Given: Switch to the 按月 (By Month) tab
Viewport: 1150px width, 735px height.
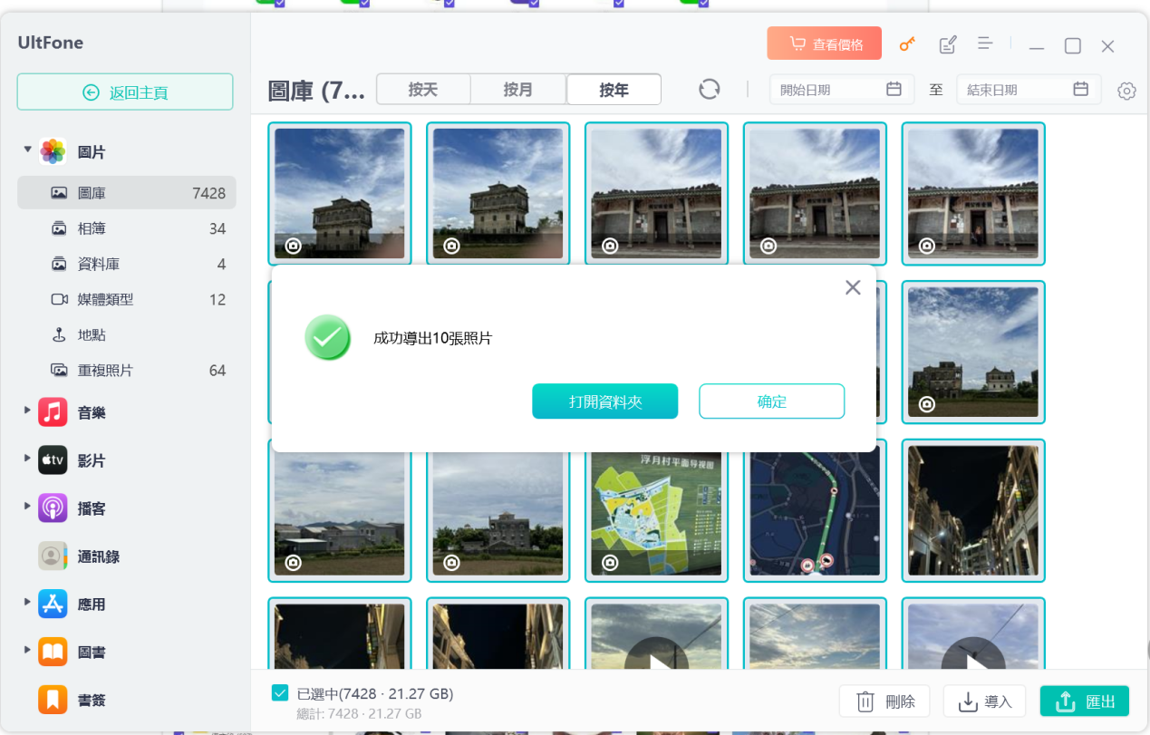Looking at the screenshot, I should [x=517, y=89].
